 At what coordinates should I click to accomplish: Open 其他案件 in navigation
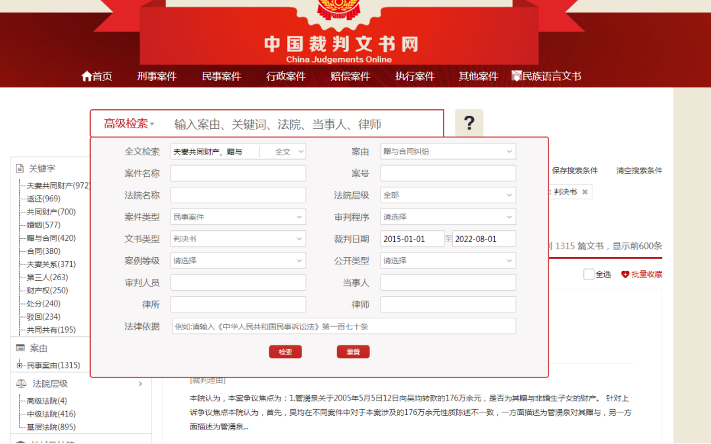tap(479, 76)
